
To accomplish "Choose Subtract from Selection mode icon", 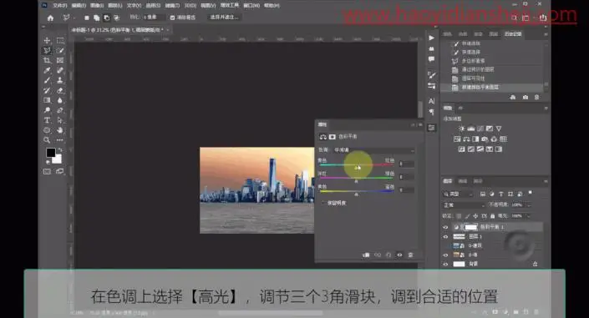I will pos(107,18).
